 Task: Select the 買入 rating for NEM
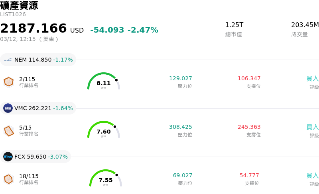[312, 79]
